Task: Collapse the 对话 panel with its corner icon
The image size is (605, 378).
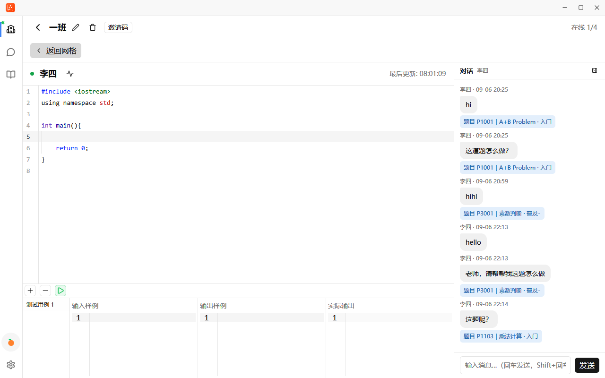Action: click(x=595, y=70)
